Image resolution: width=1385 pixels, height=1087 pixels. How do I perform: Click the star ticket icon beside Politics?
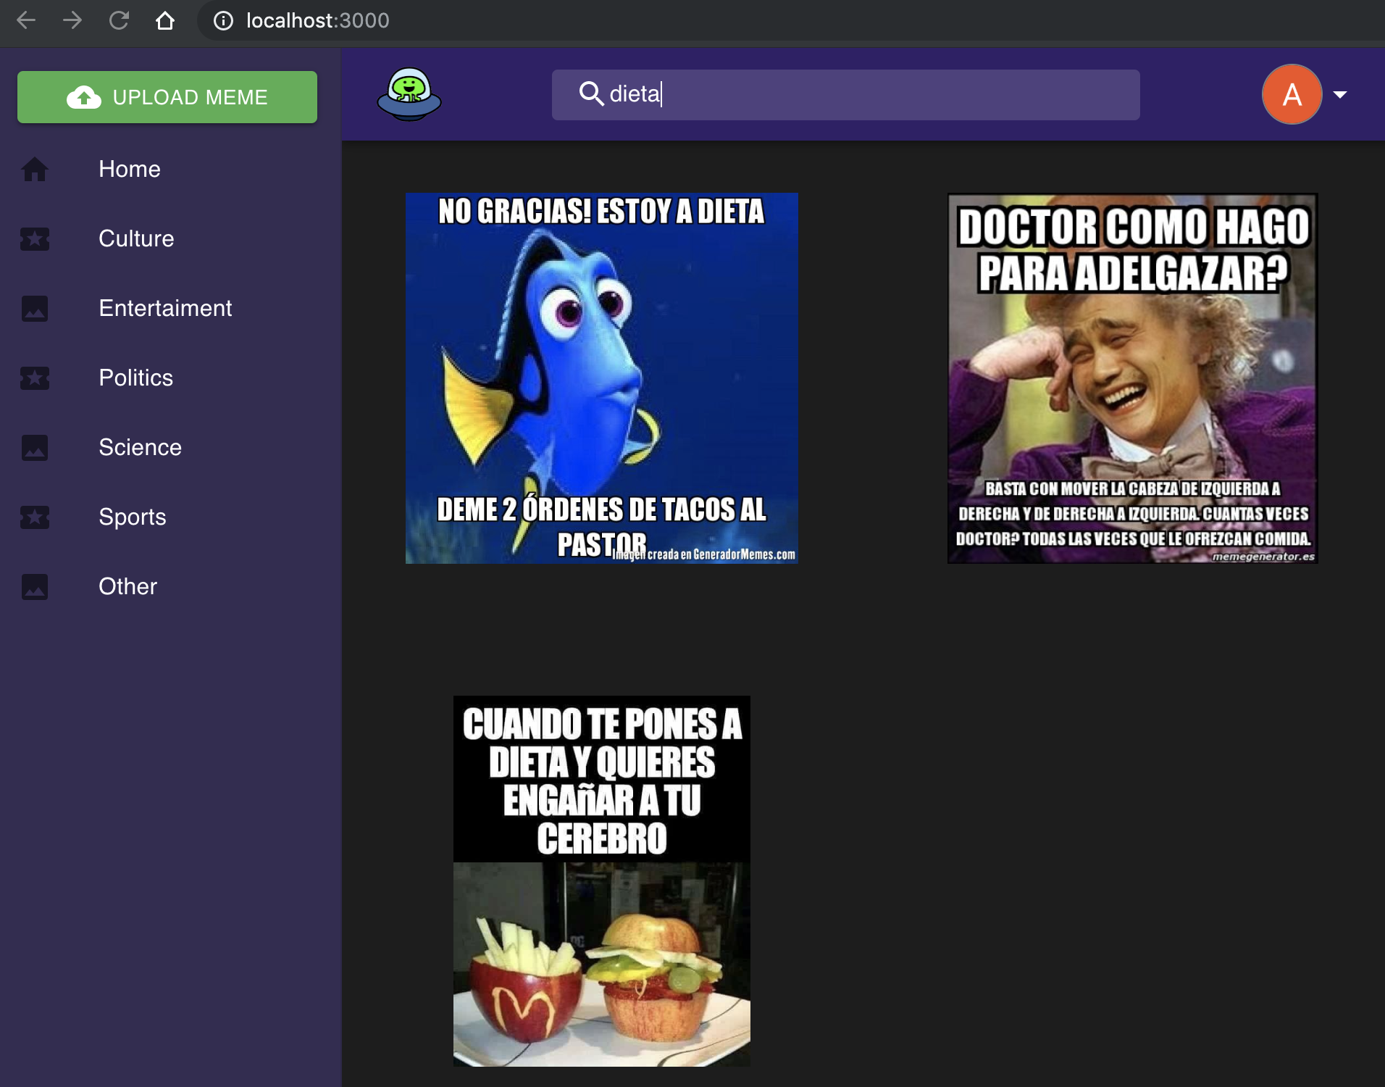[x=35, y=378]
